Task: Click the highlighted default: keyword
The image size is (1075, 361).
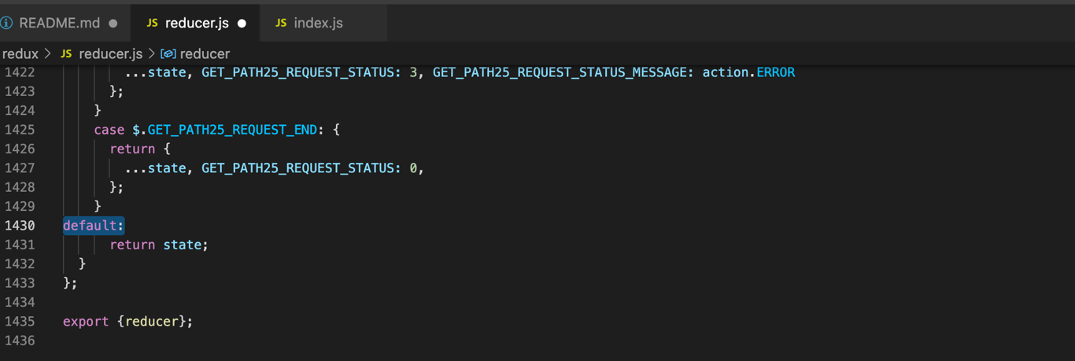Action: (93, 226)
